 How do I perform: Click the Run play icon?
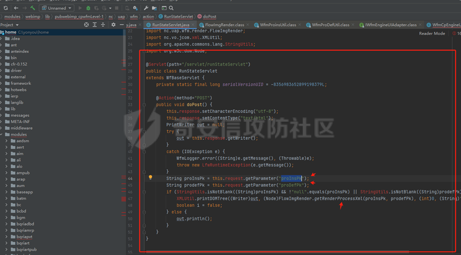tap(80, 8)
